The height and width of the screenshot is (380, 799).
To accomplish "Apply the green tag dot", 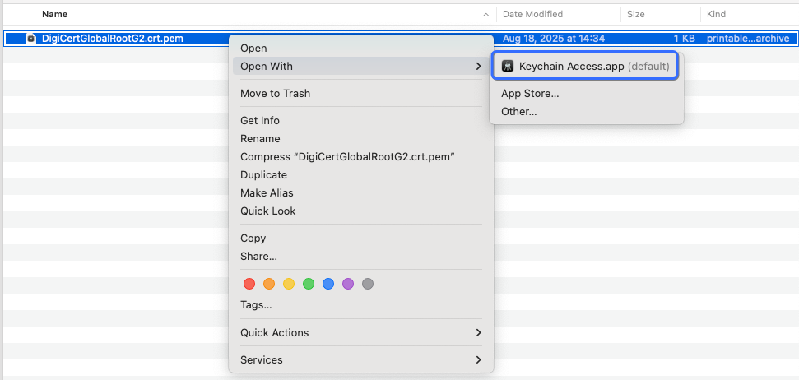I will [x=309, y=284].
